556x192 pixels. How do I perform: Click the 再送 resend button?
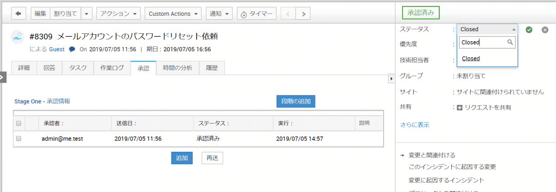pyautogui.click(x=212, y=158)
